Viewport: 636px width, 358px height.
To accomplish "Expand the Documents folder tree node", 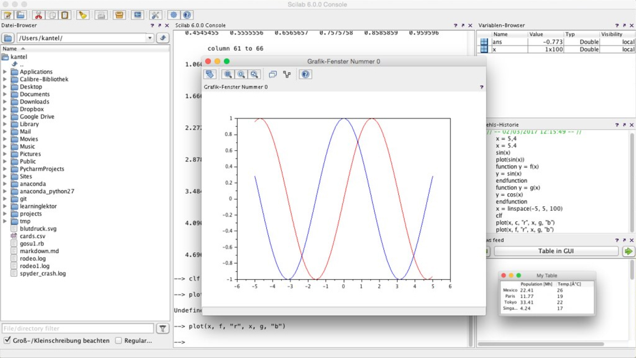I will coord(5,94).
